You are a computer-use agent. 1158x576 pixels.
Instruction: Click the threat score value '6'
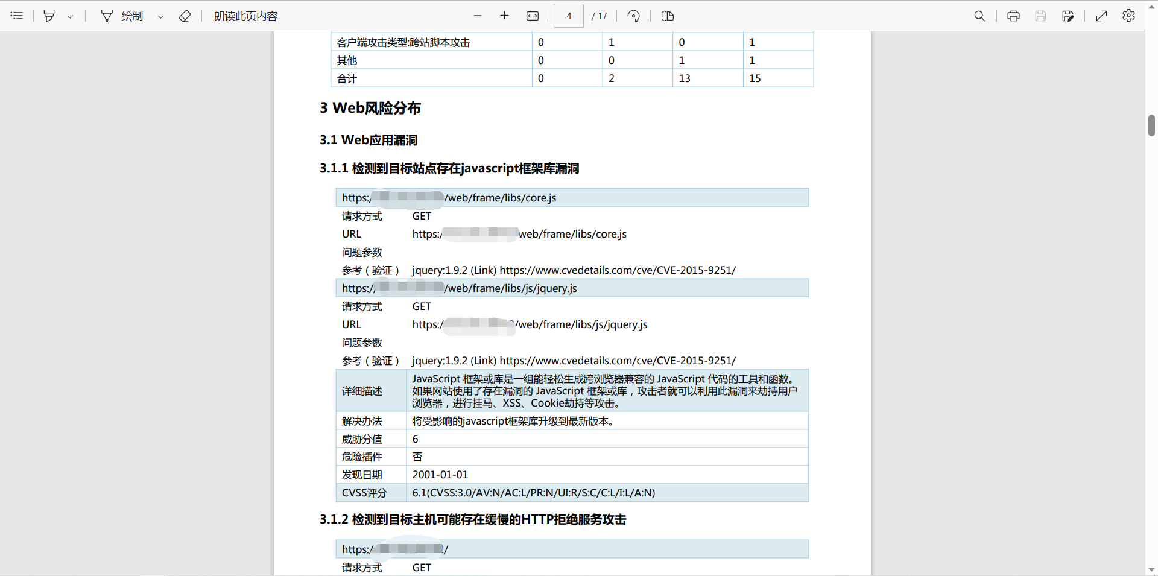(415, 439)
